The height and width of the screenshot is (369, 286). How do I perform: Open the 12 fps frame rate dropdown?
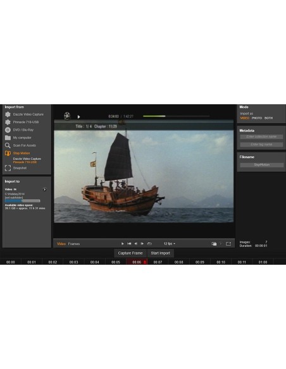click(x=170, y=244)
